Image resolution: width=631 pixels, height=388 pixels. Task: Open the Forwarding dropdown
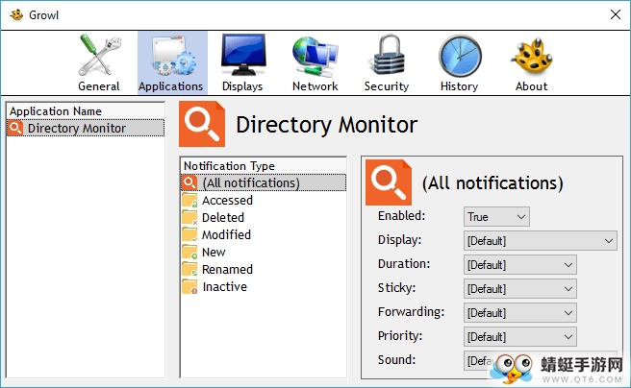point(520,313)
